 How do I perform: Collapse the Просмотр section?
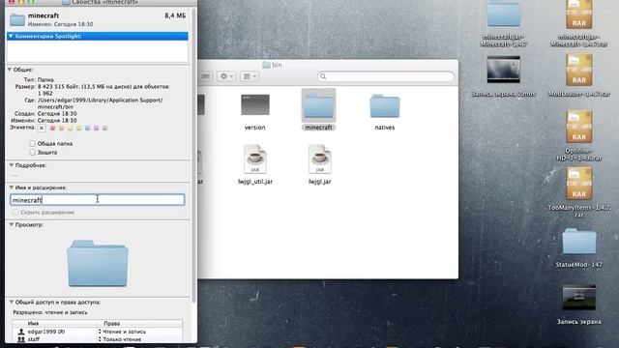[x=11, y=224]
